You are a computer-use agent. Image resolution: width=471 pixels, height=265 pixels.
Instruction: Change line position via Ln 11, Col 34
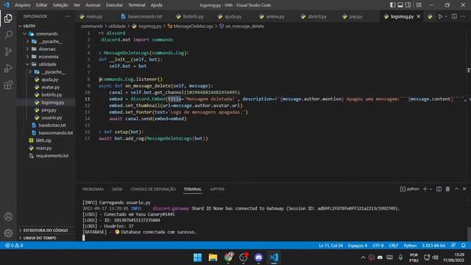(330, 245)
